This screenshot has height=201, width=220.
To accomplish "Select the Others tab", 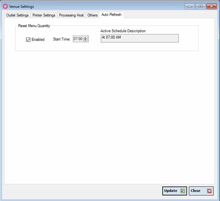I will coord(92,15).
